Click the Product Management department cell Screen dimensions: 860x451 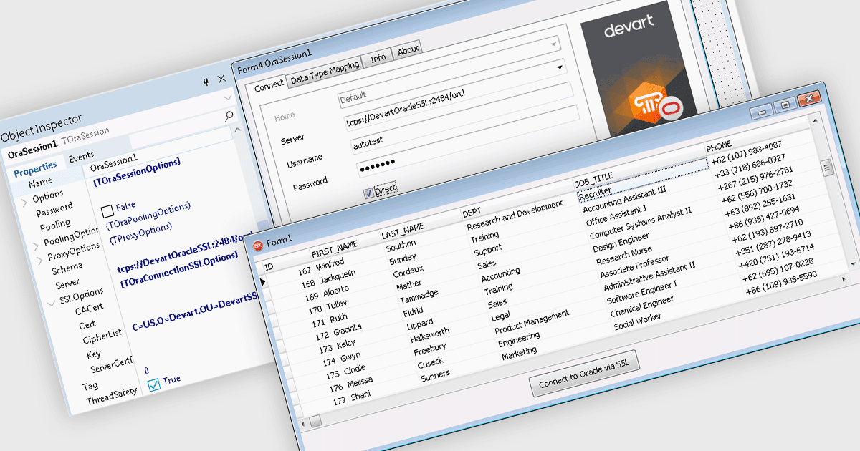point(532,322)
